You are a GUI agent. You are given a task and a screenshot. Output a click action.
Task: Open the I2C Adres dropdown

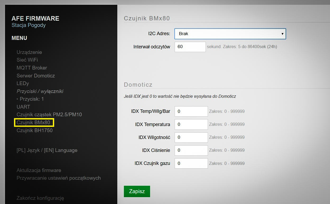pyautogui.click(x=230, y=34)
